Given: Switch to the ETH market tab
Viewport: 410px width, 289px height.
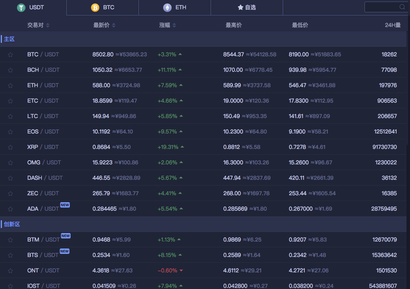Looking at the screenshot, I should (175, 8).
